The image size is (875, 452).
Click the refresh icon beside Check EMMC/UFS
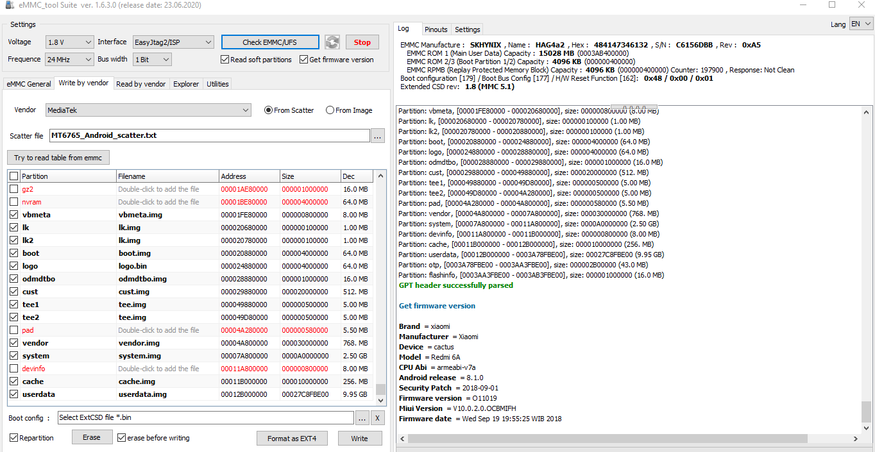tap(332, 42)
